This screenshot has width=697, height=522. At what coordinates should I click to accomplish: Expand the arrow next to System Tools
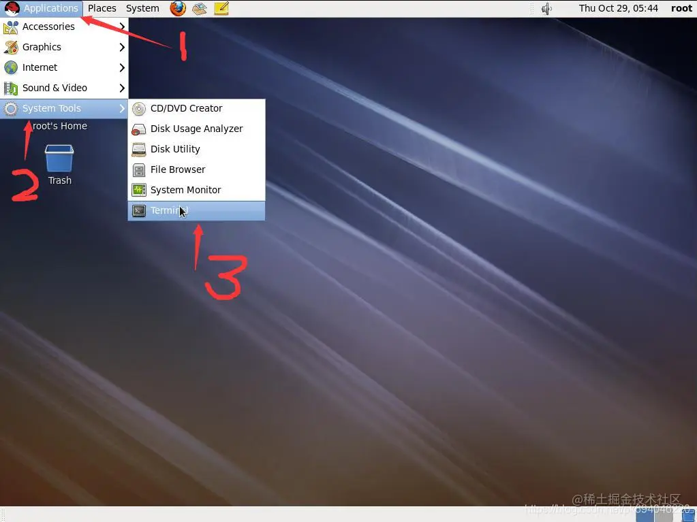tap(122, 108)
